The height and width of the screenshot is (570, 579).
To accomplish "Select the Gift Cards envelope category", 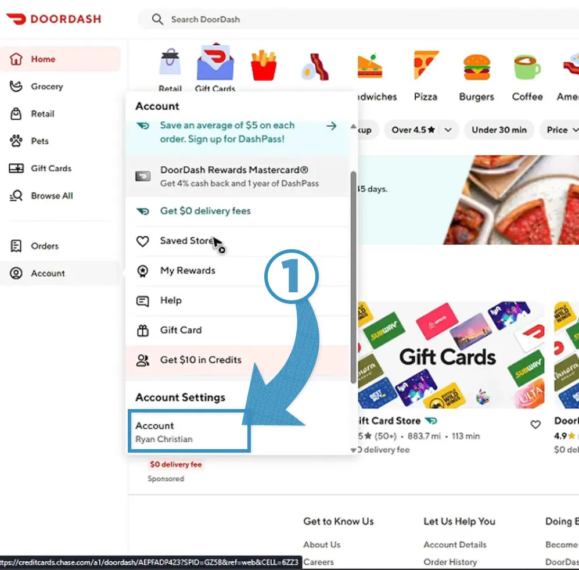I will [x=215, y=67].
